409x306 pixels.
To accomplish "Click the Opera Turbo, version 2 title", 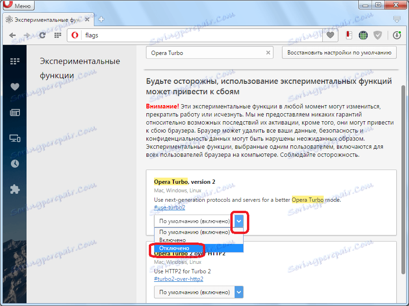I will tap(185, 182).
